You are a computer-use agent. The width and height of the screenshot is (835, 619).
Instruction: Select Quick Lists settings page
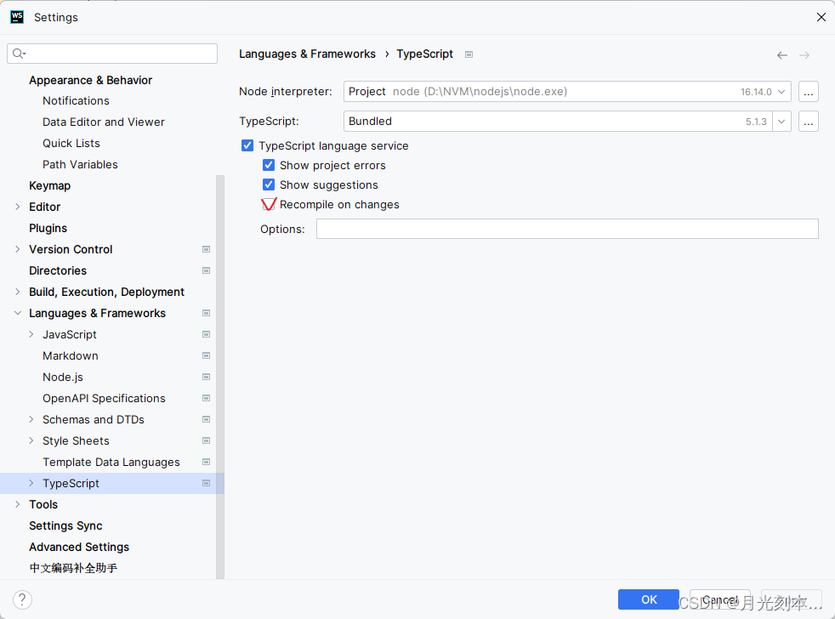pyautogui.click(x=71, y=144)
